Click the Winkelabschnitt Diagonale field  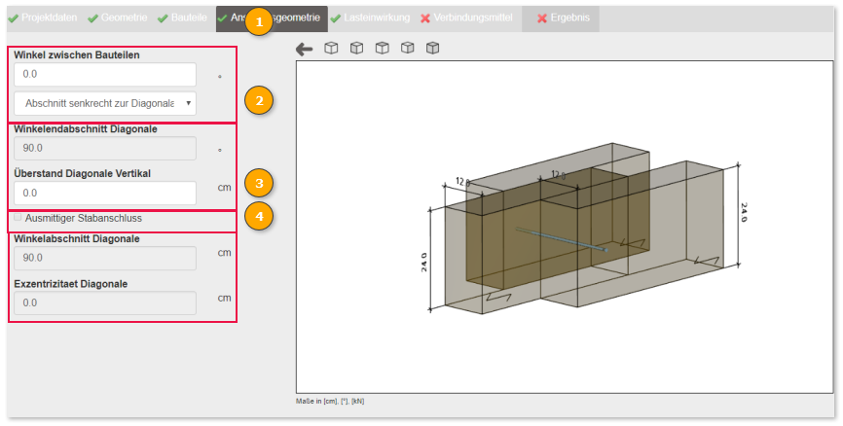pos(105,258)
